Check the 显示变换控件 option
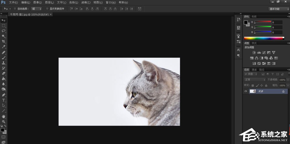 point(47,9)
